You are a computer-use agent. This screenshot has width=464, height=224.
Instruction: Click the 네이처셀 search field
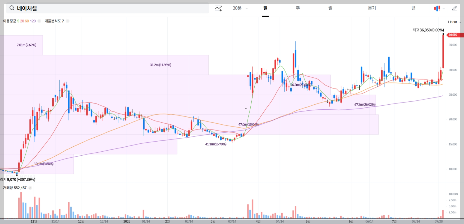108,8
